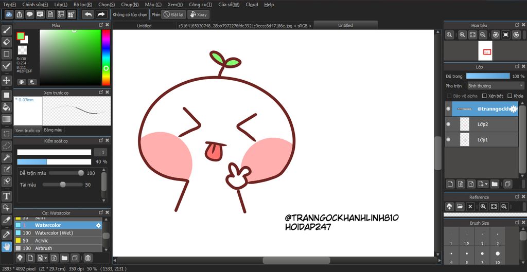Image resolution: width=527 pixels, height=272 pixels.
Task: Zoom out within the Hoa tiêu navigator
Action: click(483, 34)
